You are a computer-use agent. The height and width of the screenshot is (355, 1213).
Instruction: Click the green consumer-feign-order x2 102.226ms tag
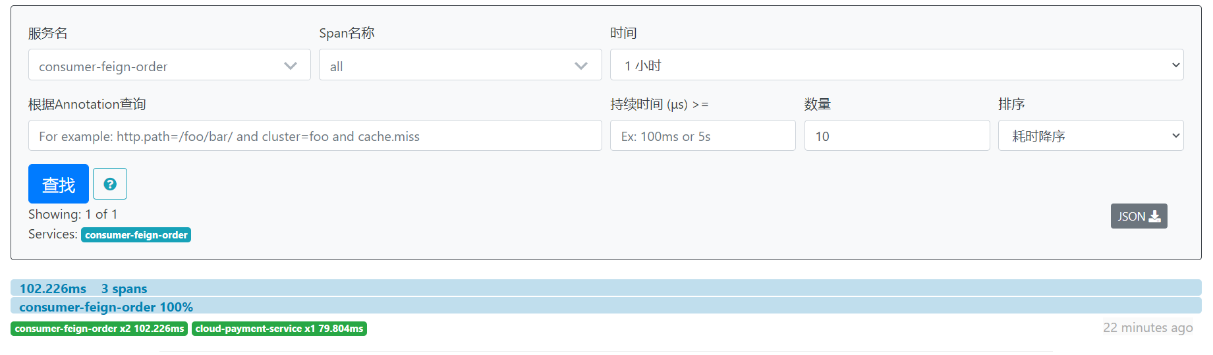pos(99,329)
